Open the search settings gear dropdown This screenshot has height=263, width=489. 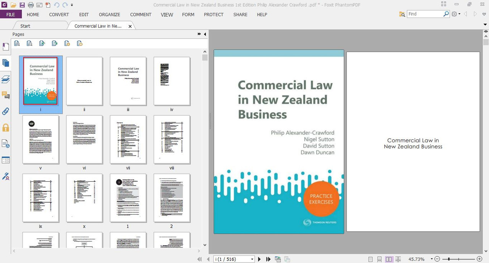tap(456, 14)
